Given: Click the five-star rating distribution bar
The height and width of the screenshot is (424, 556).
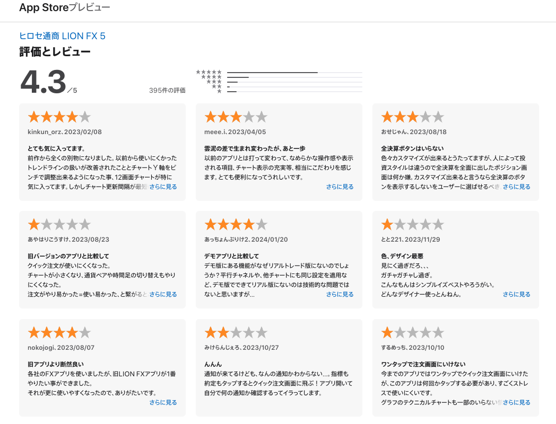Looking at the screenshot, I should pyautogui.click(x=294, y=72).
